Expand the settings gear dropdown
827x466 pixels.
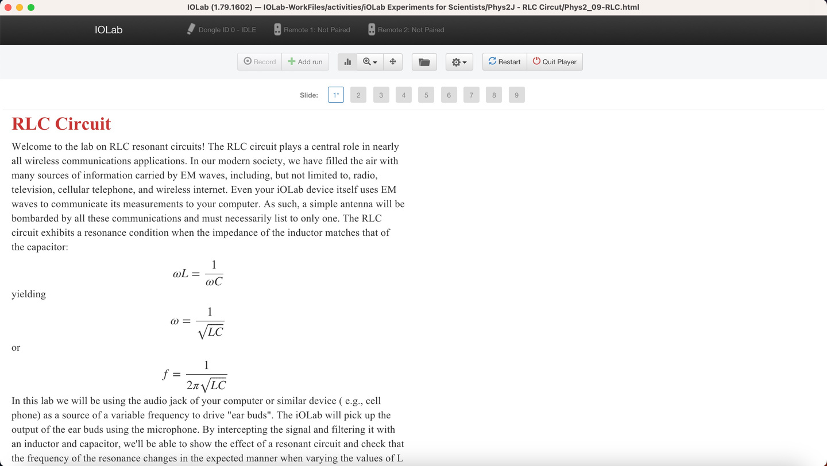pyautogui.click(x=459, y=62)
